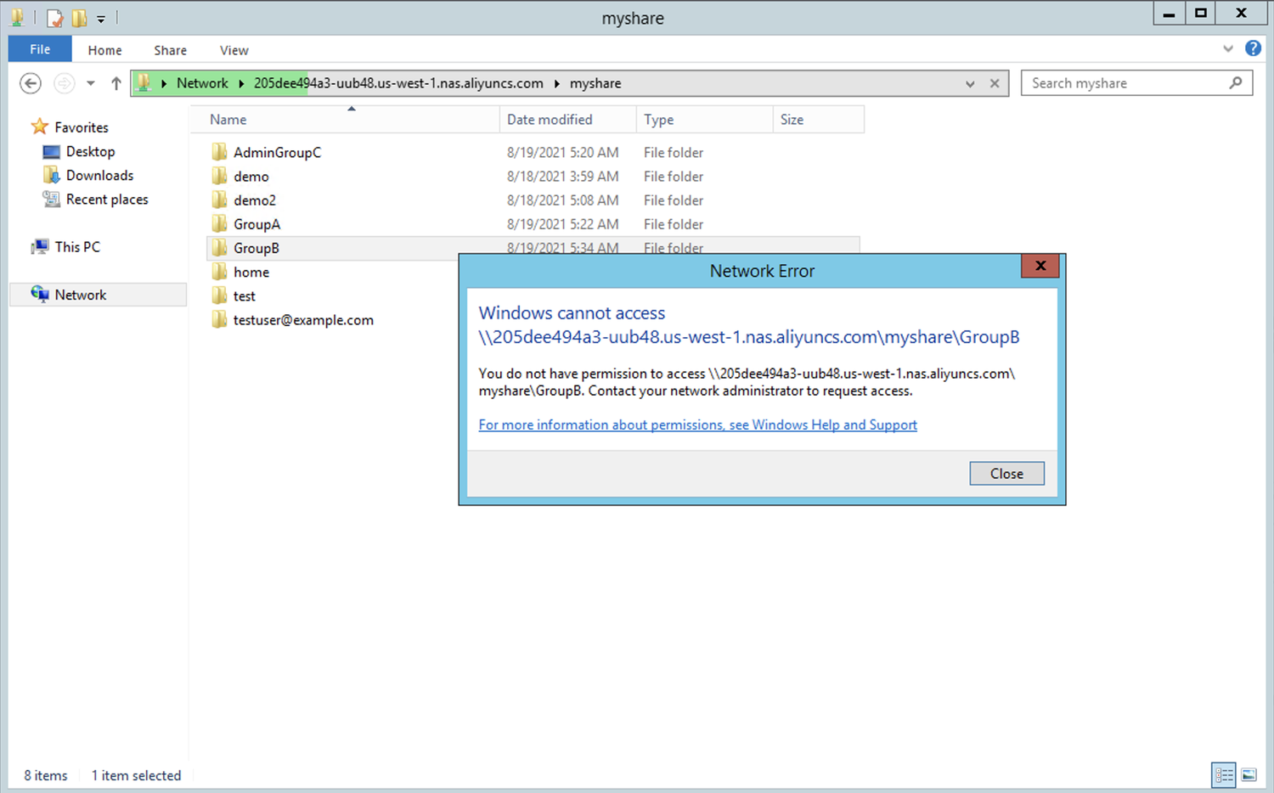Click the 8/18/2021 5:08 AM date cell
Viewport: 1274px width, 793px height.
coord(562,200)
